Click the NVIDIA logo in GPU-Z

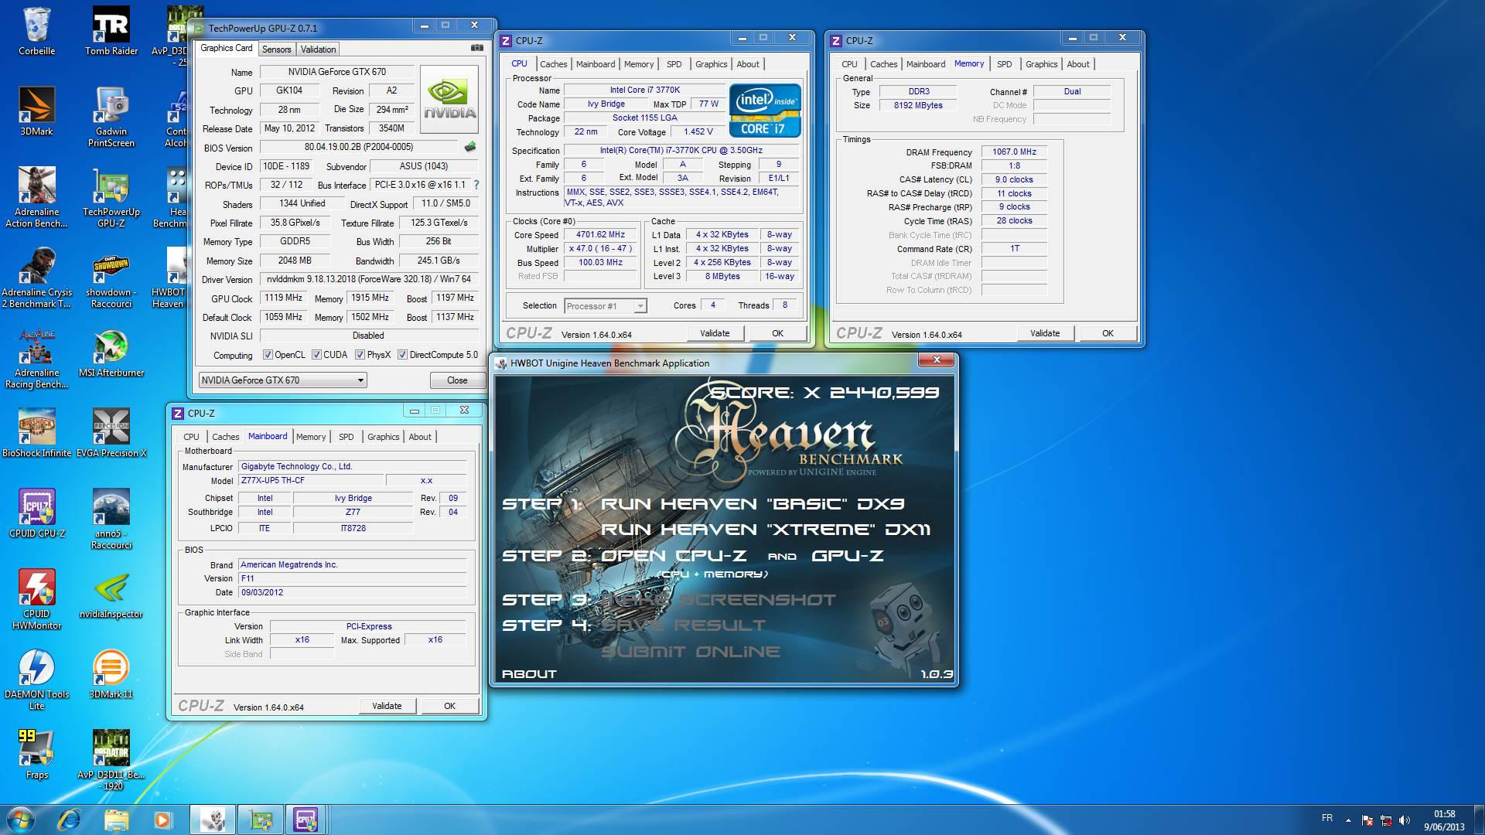(x=449, y=100)
